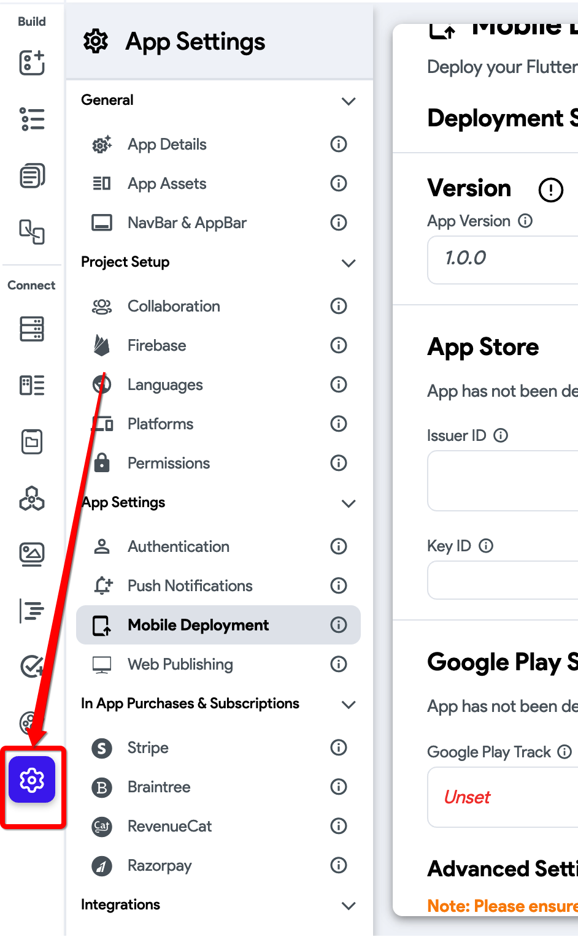Collapse In App Purchases & Subscriptions section

[349, 705]
